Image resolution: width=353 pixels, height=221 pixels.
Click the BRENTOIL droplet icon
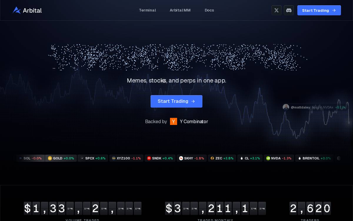coord(300,158)
